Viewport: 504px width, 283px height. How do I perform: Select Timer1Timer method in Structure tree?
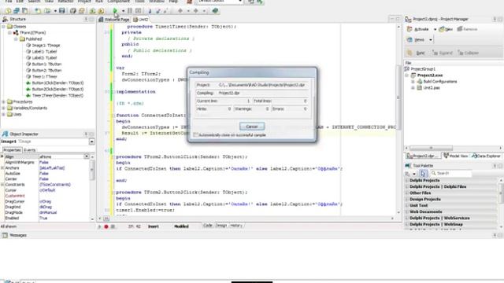point(57,96)
